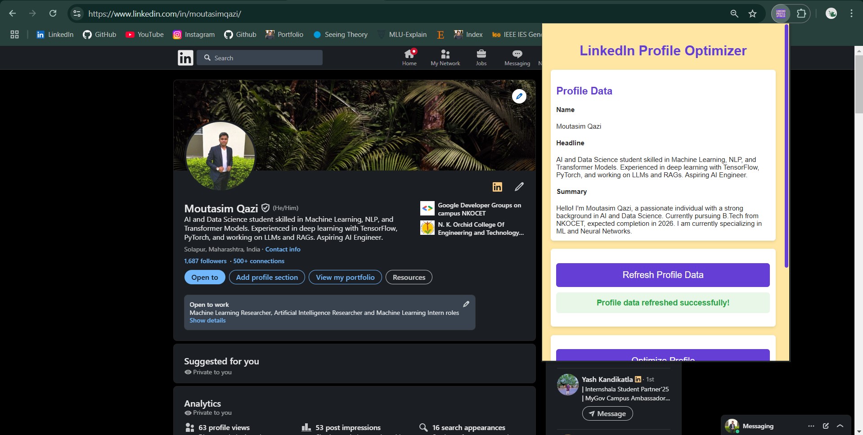
Task: Open the compose new message icon
Action: [826, 426]
